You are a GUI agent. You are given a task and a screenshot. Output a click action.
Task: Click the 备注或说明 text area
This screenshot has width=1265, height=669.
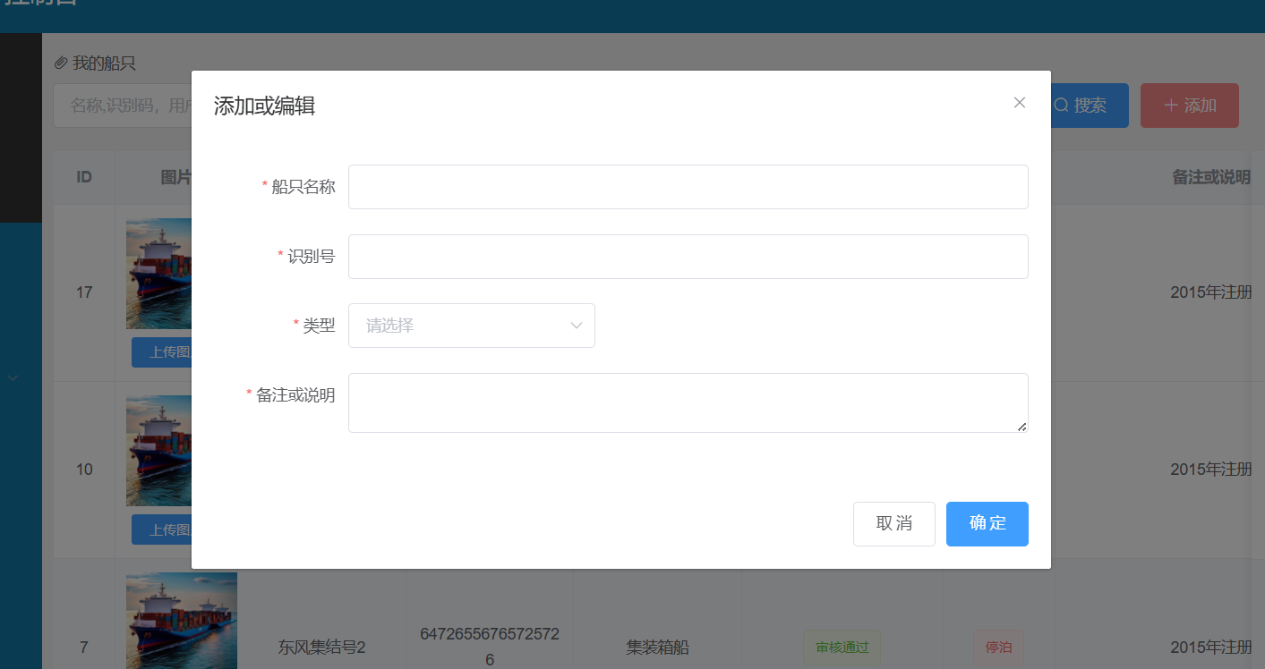[688, 402]
